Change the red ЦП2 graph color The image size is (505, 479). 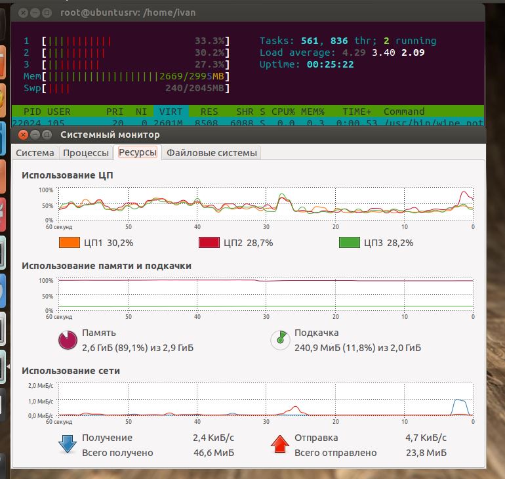pyautogui.click(x=209, y=243)
